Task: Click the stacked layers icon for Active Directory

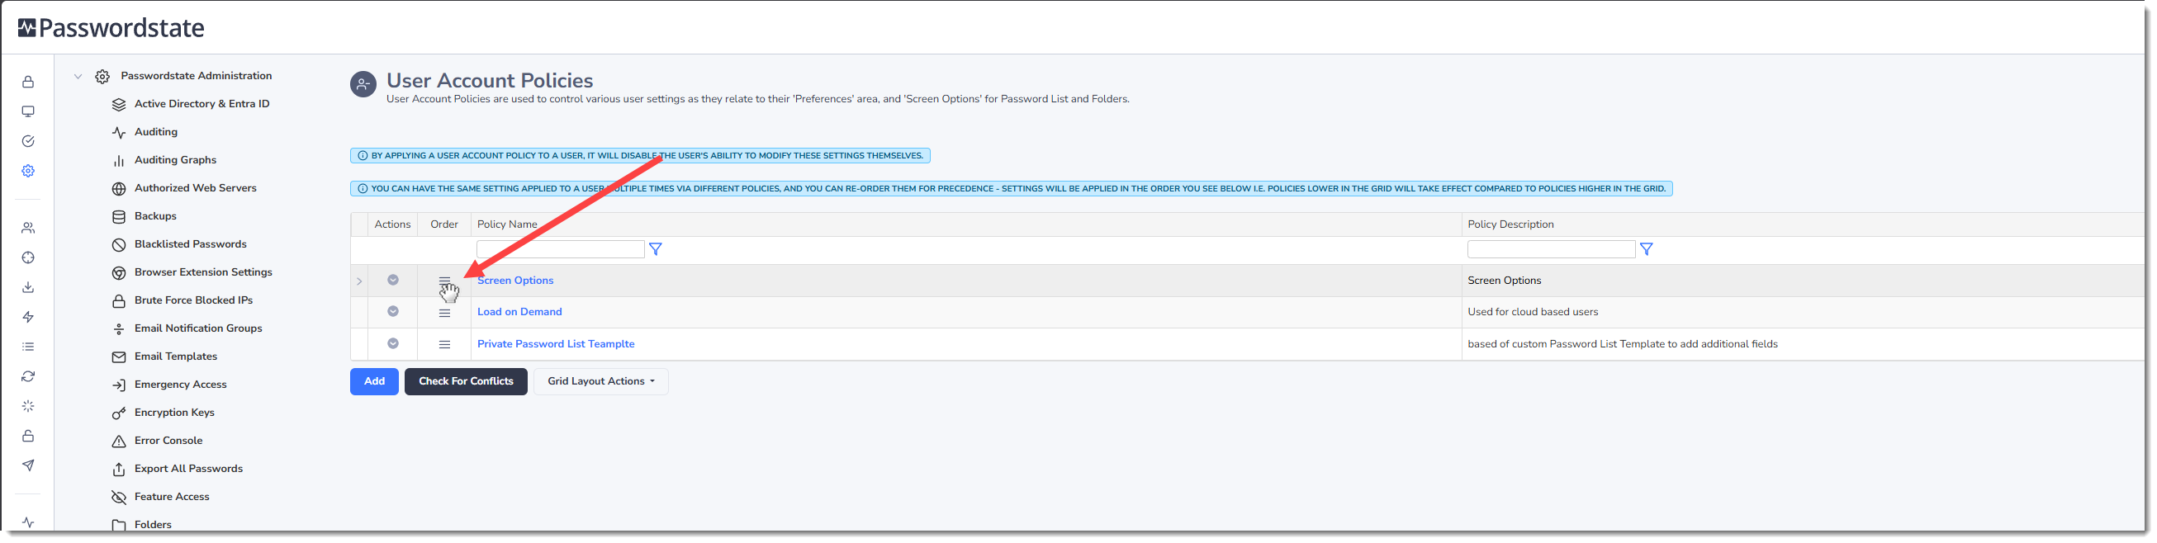Action: pyautogui.click(x=119, y=105)
